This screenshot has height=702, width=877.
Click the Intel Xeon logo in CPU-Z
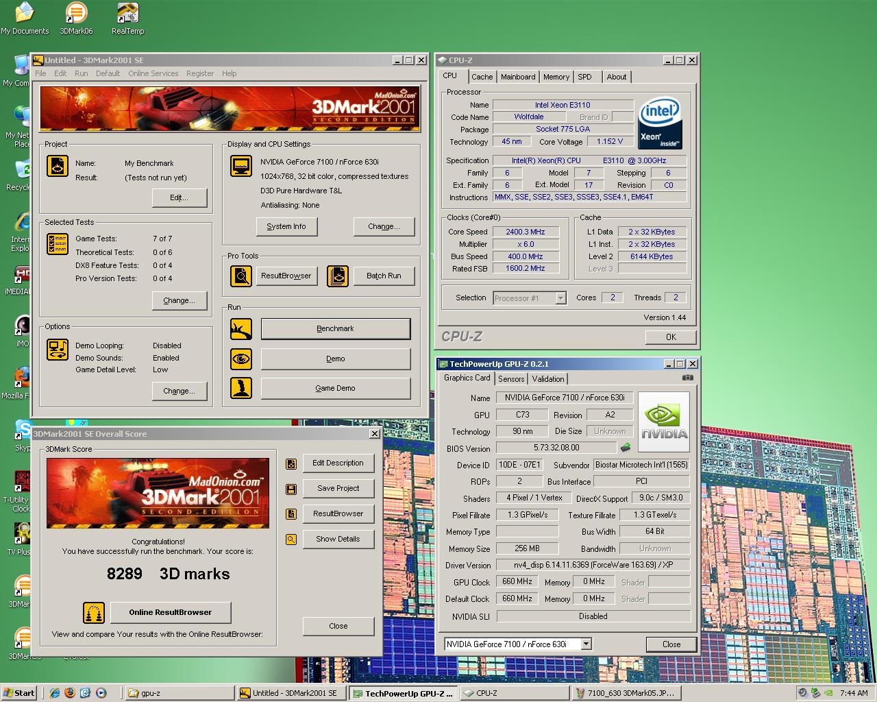[660, 124]
